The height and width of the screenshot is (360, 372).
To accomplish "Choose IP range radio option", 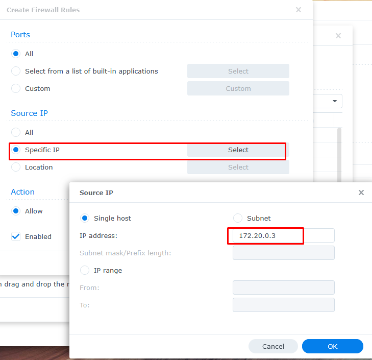I will (x=85, y=270).
